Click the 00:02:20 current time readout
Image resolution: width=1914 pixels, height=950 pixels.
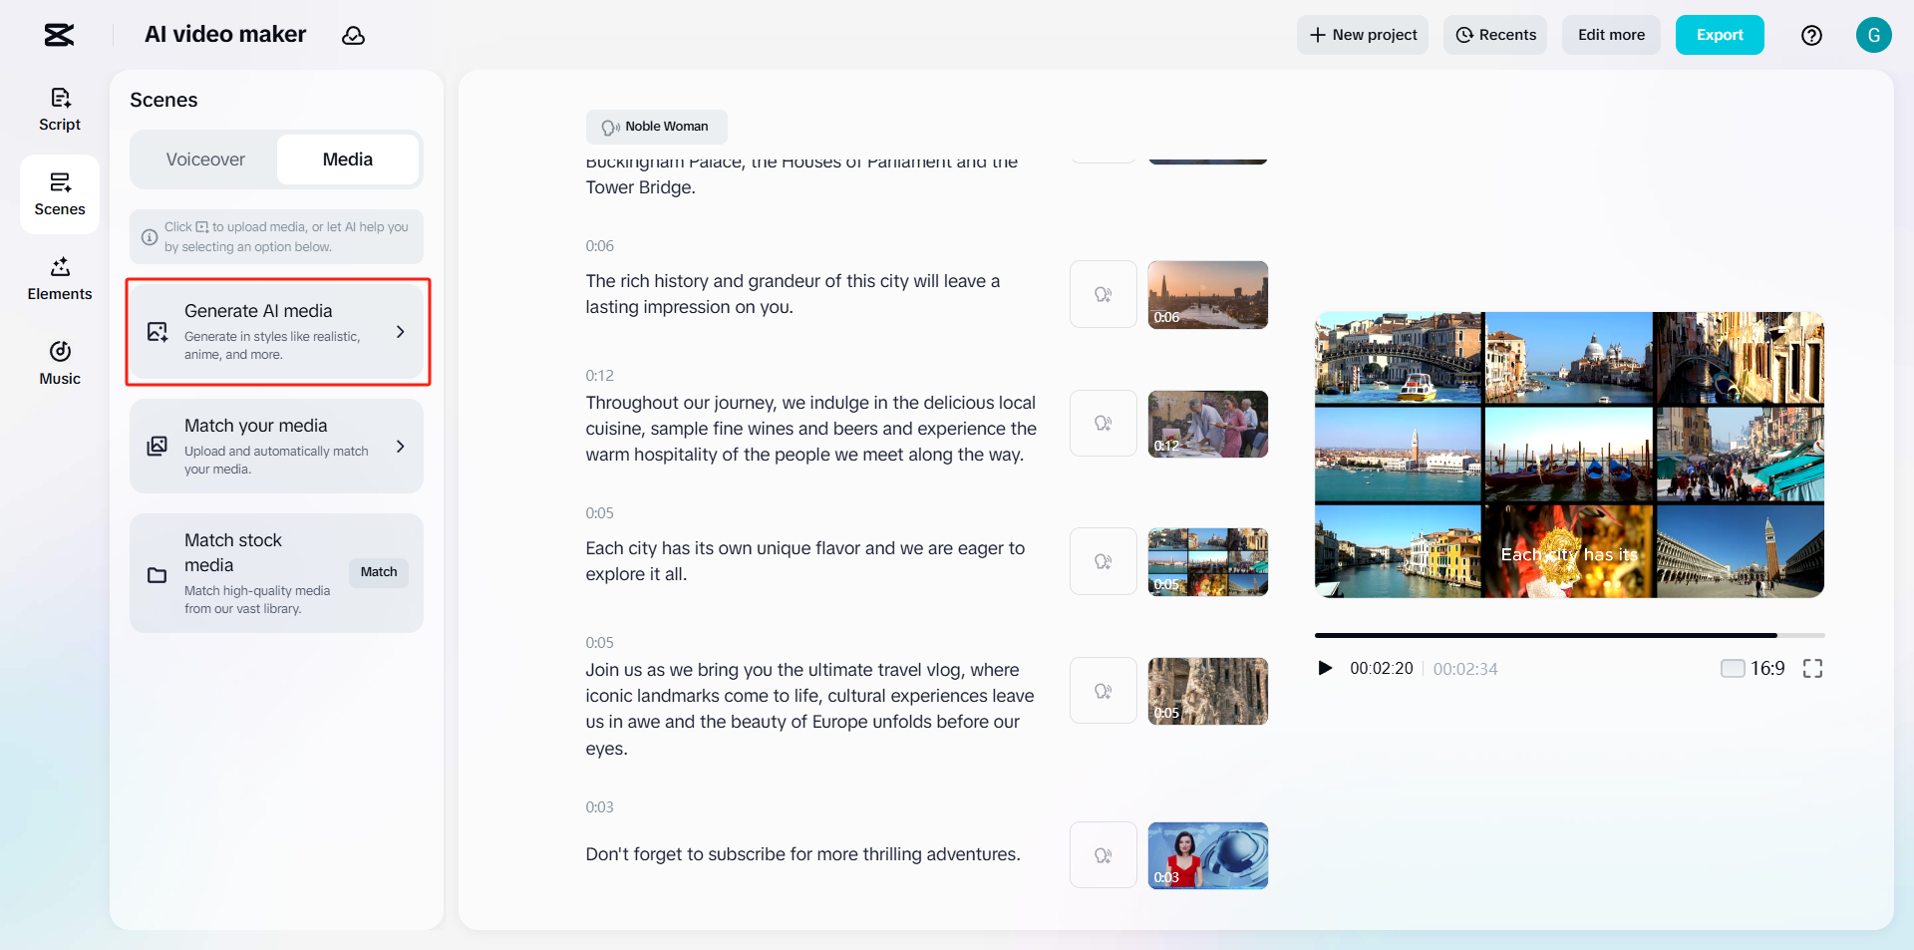coord(1381,669)
